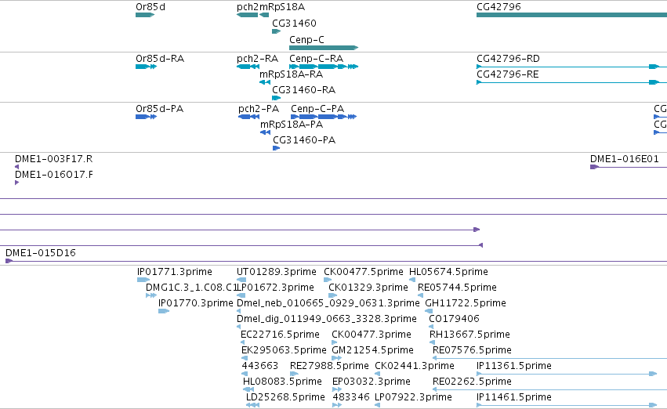
Task: Select the DMG1C.3_1.C08.C1 EST glyph
Action: click(151, 295)
